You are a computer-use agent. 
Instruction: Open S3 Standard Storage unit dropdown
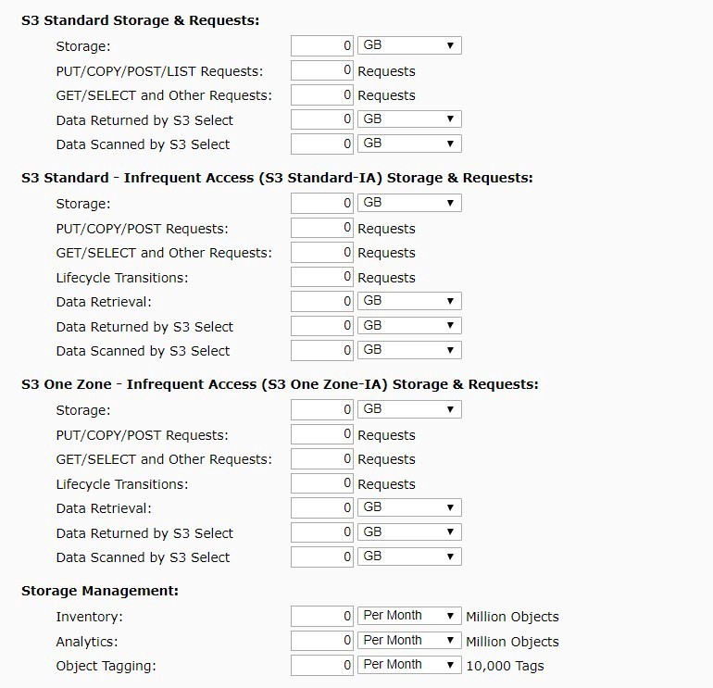(409, 45)
